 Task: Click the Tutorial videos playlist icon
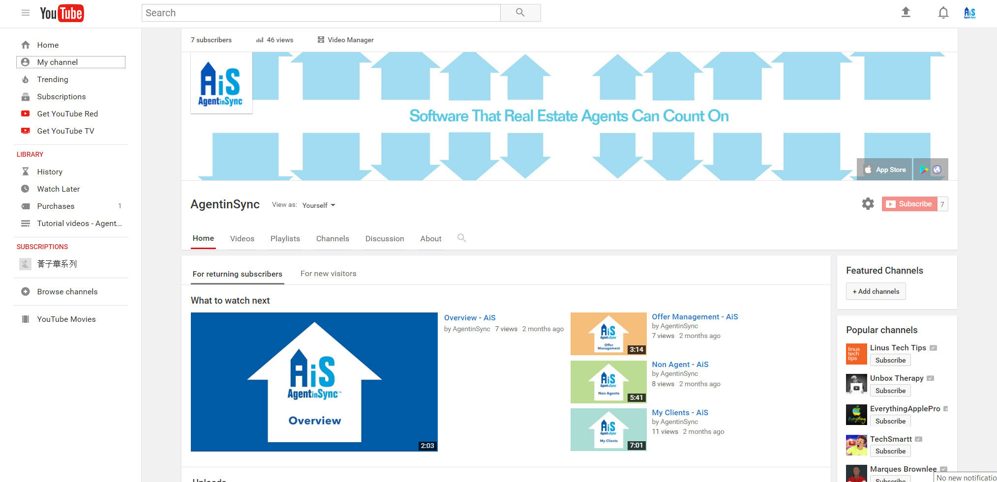coord(26,224)
